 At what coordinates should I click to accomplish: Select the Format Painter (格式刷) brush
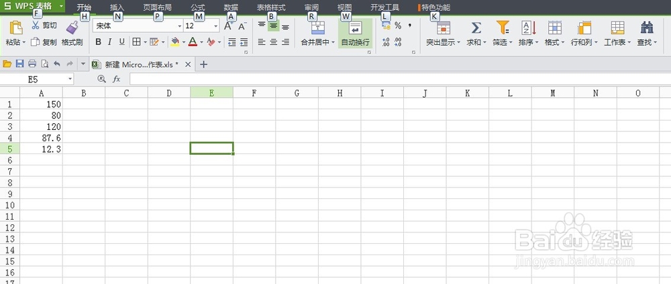coord(72,27)
